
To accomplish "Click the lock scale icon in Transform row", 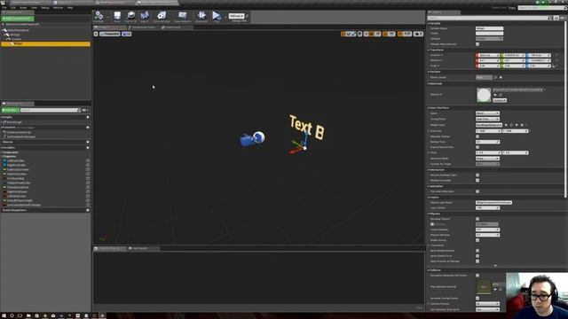I will pyautogui.click(x=554, y=66).
